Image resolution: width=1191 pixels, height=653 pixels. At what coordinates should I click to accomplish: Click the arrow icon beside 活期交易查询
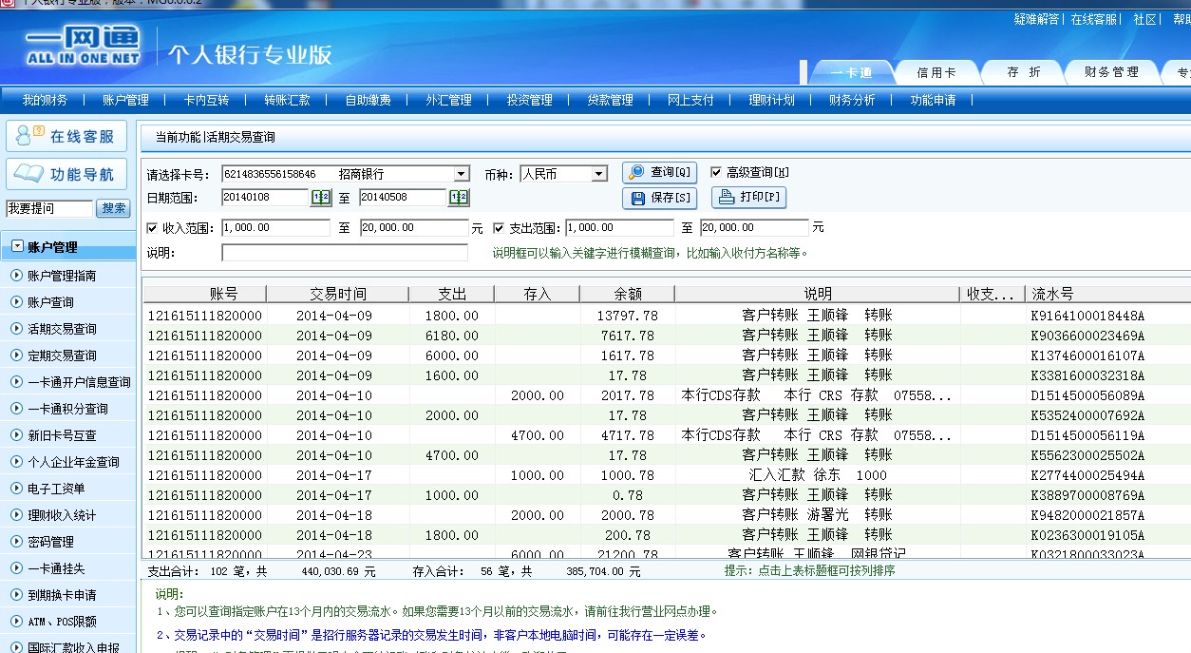16,329
